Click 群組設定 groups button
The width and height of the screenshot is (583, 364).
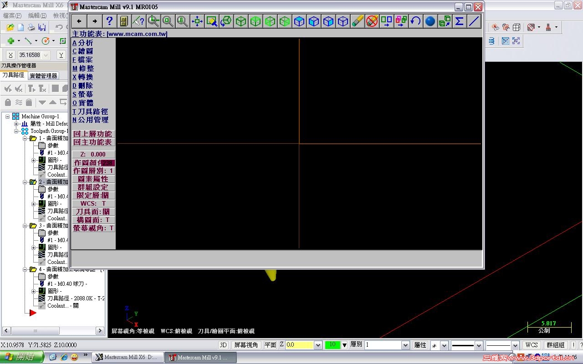(93, 187)
